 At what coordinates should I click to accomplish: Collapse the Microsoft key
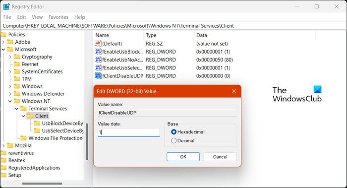(3, 50)
